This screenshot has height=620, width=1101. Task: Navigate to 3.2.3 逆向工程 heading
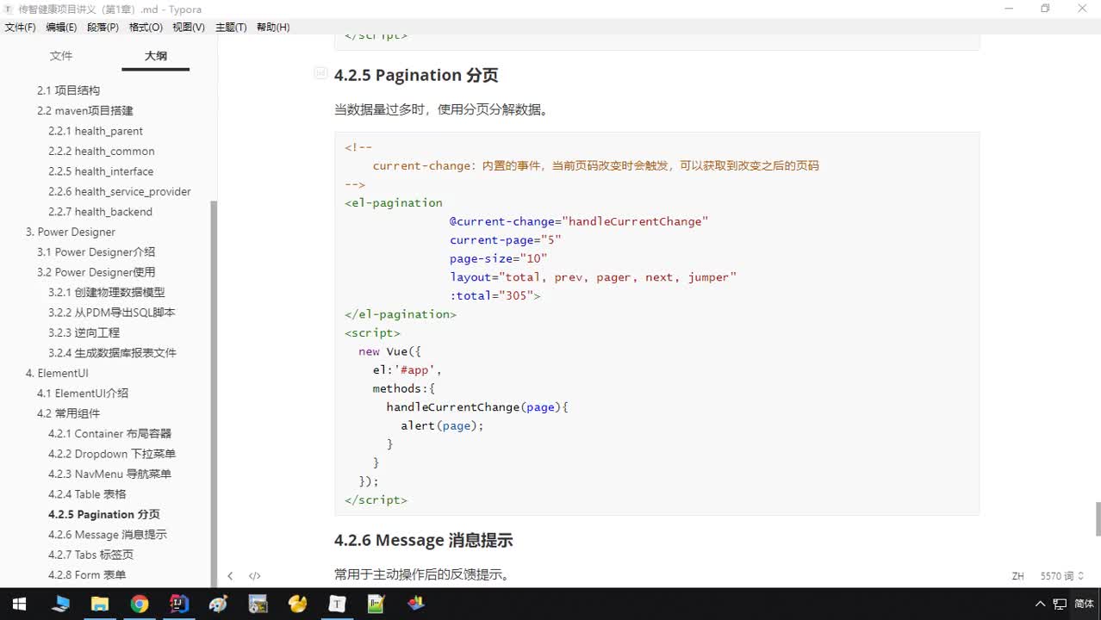(x=84, y=333)
